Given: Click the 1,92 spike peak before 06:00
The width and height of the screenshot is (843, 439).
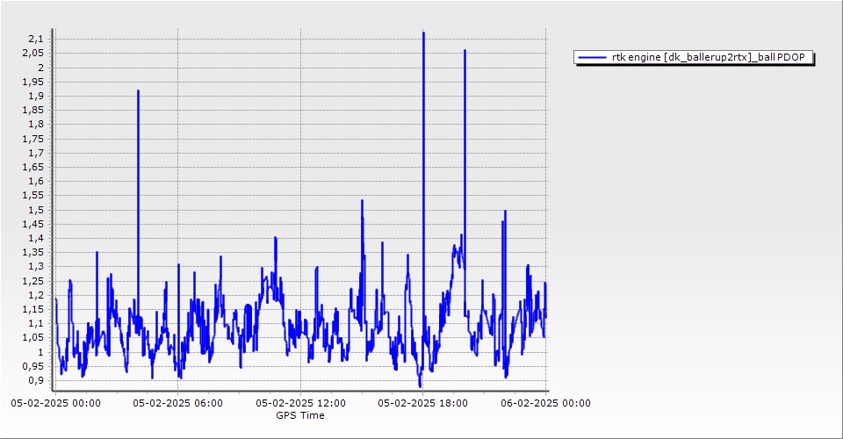Looking at the screenshot, I should (x=138, y=90).
